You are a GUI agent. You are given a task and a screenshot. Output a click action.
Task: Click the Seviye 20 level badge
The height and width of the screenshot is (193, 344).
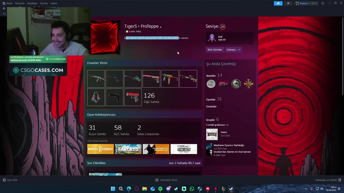222,27
